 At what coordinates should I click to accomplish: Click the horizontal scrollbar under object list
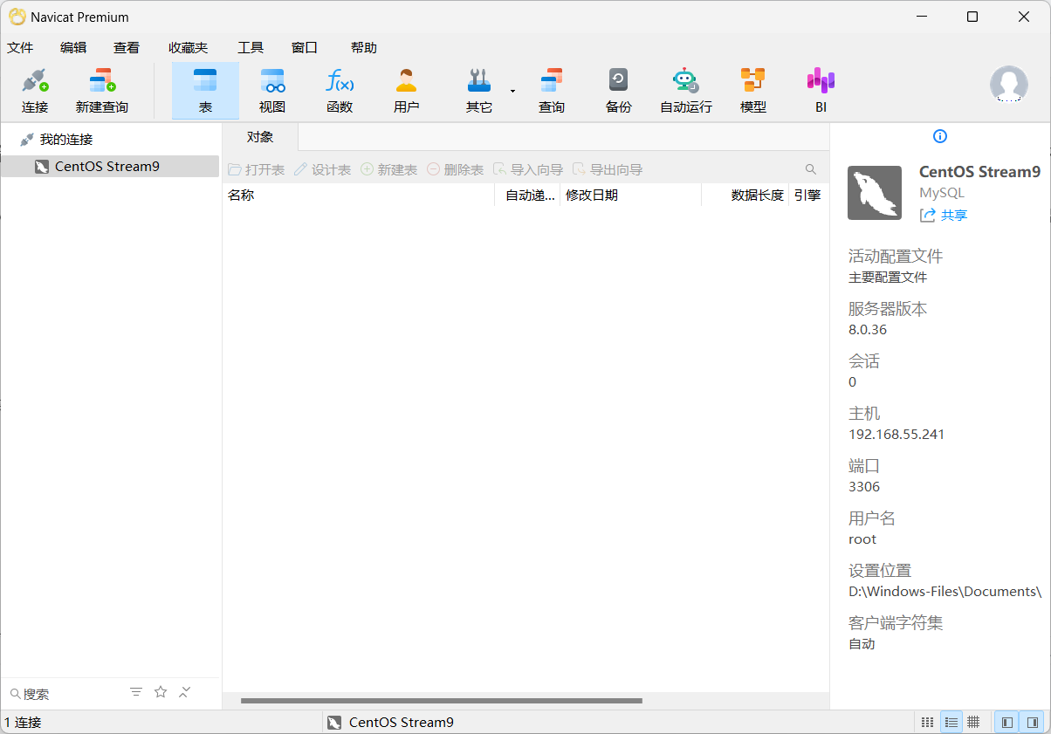(442, 701)
